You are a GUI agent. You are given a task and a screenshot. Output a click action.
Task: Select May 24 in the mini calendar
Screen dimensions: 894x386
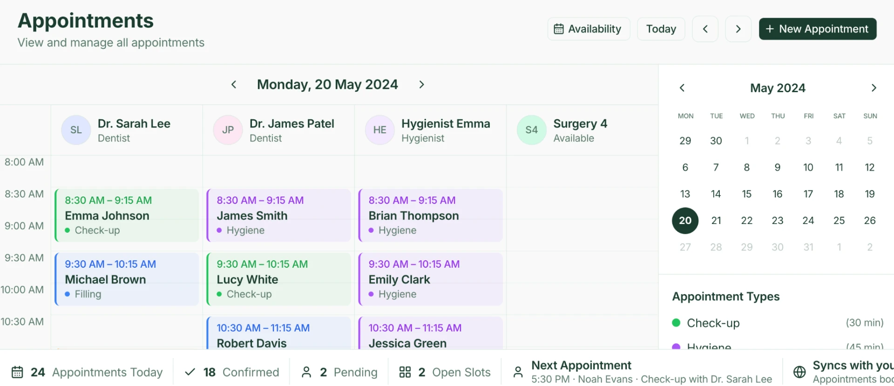pos(808,221)
